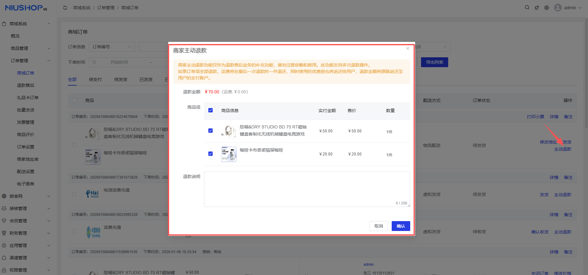The height and width of the screenshot is (275, 588).
Task: Click the refresh icon in the top bar
Action: (65, 8)
